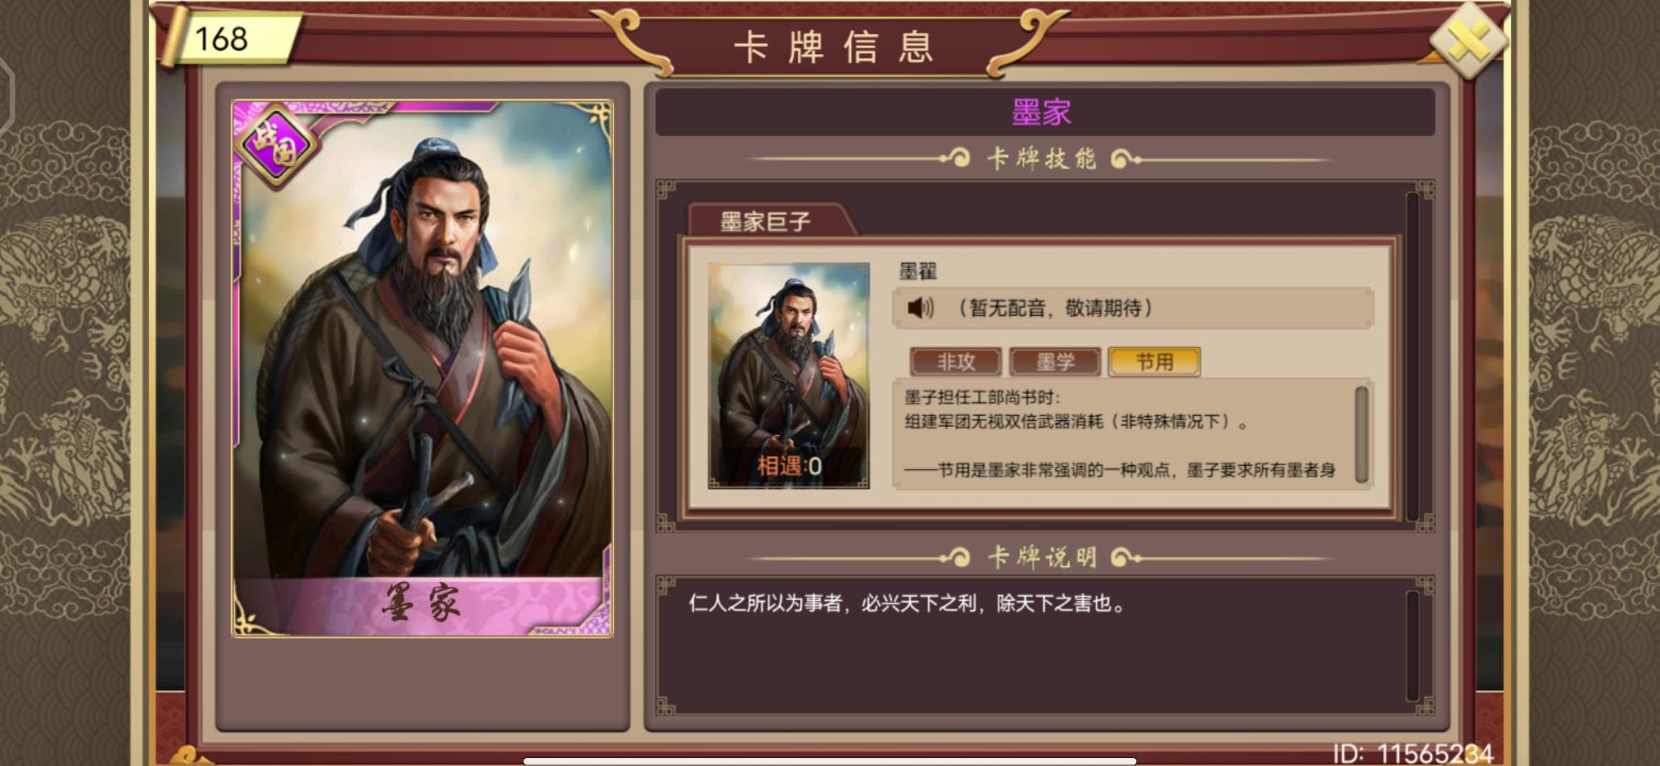The image size is (1660, 766).
Task: Click the voice placeholder bar text
Action: (1053, 308)
